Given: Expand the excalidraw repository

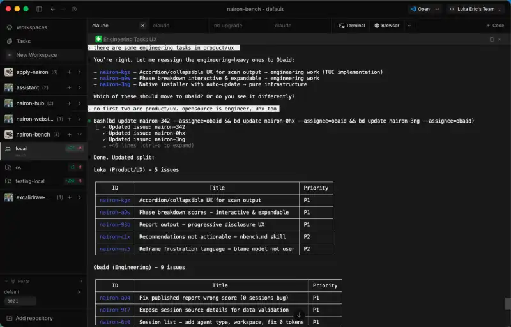Looking at the screenshot, I should click(x=79, y=197).
